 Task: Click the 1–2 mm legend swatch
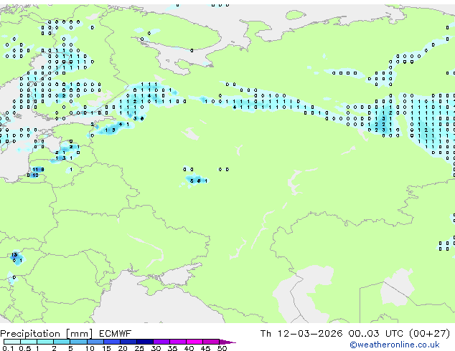pyautogui.click(x=45, y=342)
